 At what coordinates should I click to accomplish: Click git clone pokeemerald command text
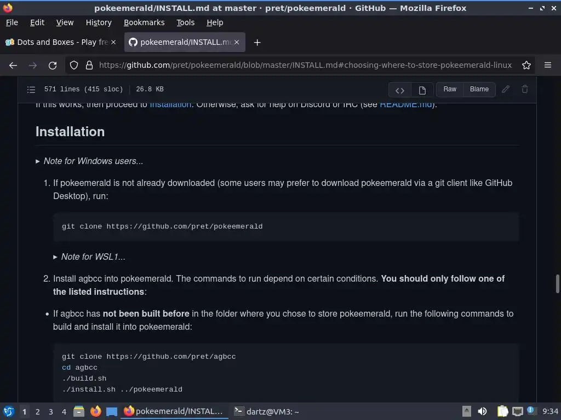(x=162, y=226)
